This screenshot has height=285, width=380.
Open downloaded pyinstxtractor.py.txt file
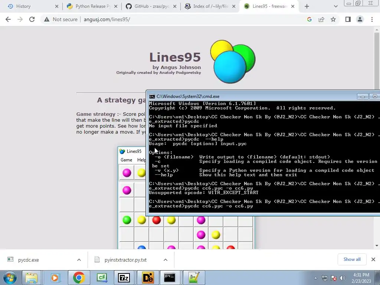click(125, 260)
